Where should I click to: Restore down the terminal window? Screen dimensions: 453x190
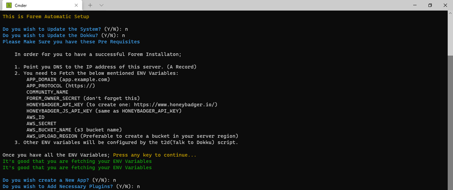point(430,5)
